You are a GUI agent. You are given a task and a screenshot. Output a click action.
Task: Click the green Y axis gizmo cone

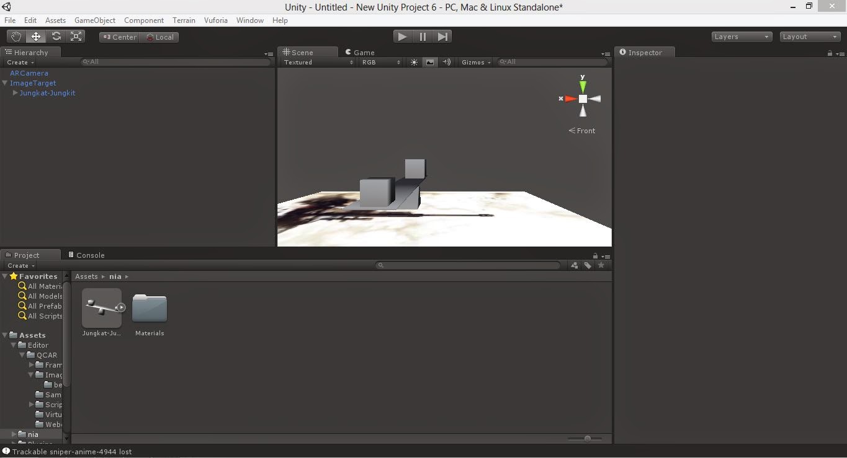(583, 86)
